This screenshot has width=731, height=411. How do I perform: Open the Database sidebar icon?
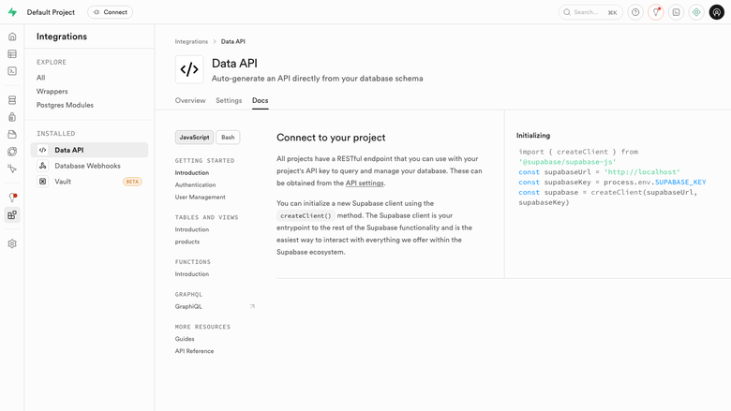tap(12, 100)
